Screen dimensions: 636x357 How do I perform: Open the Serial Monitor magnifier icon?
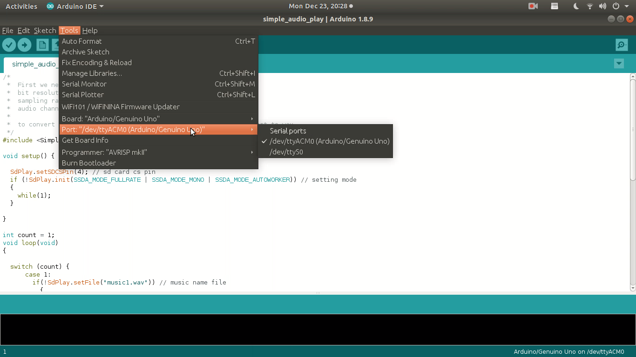pyautogui.click(x=622, y=45)
